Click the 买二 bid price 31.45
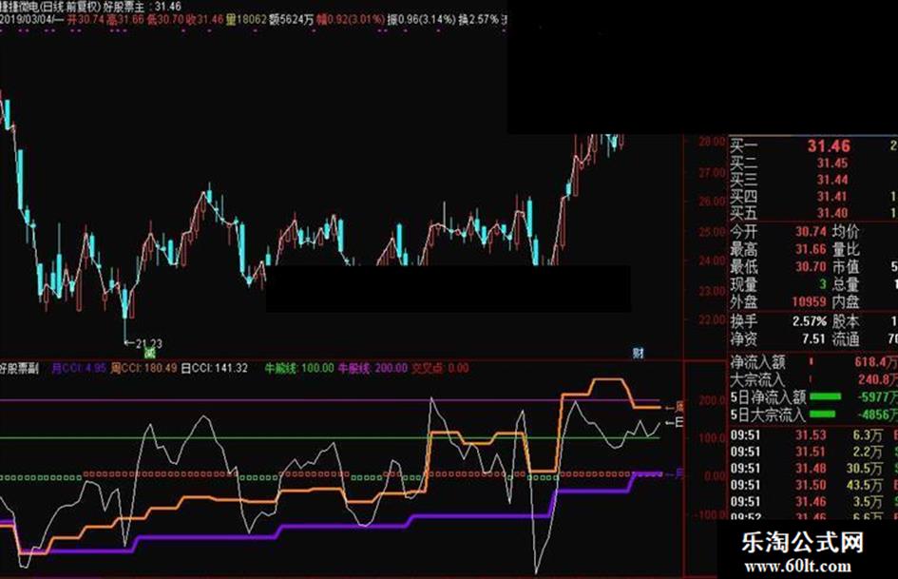The width and height of the screenshot is (898, 579). click(832, 164)
